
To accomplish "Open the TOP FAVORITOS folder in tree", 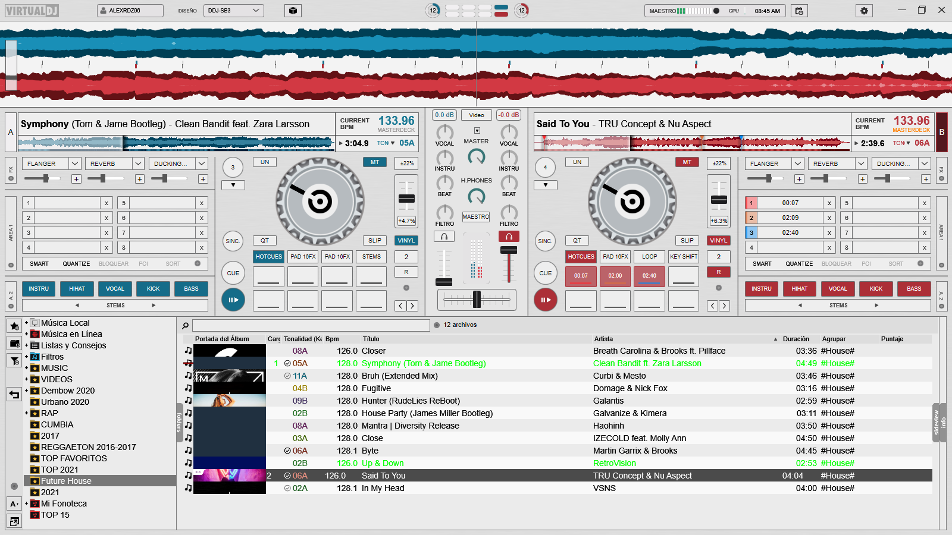I will pos(74,458).
